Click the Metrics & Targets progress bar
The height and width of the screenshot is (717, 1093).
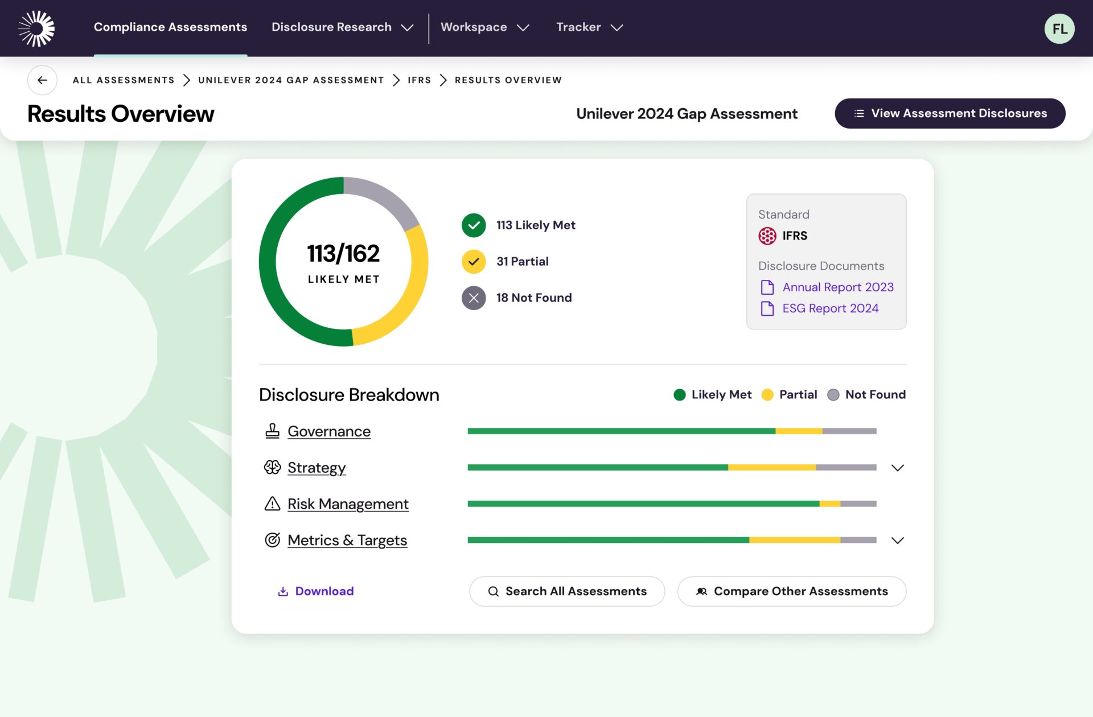(x=672, y=540)
